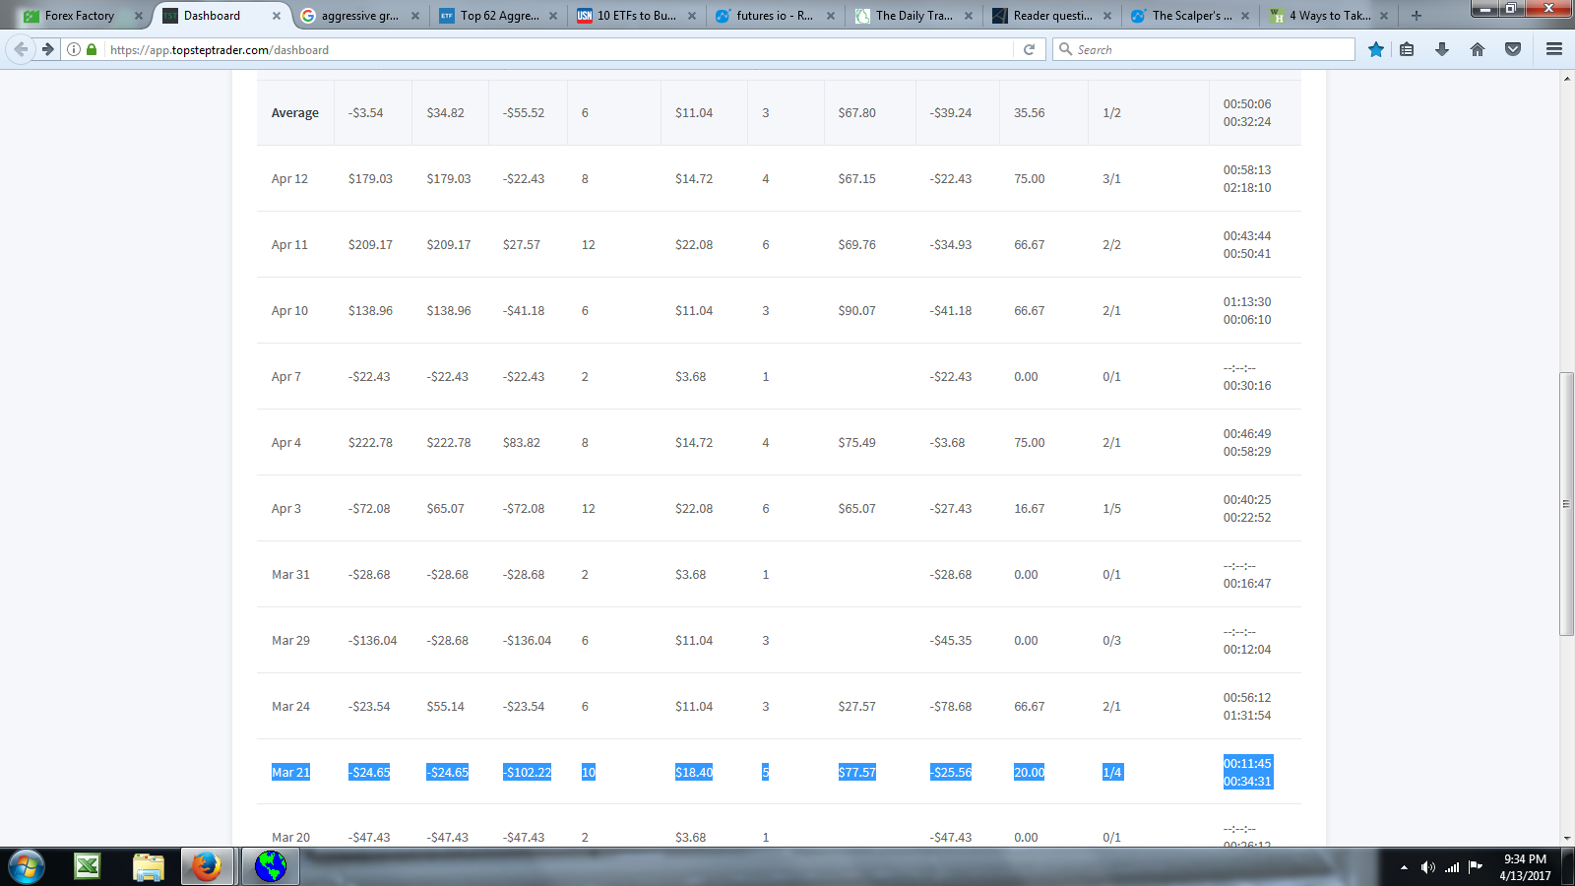The image size is (1575, 886).
Task: Click the highlighted $77.57 value
Action: pyautogui.click(x=856, y=773)
